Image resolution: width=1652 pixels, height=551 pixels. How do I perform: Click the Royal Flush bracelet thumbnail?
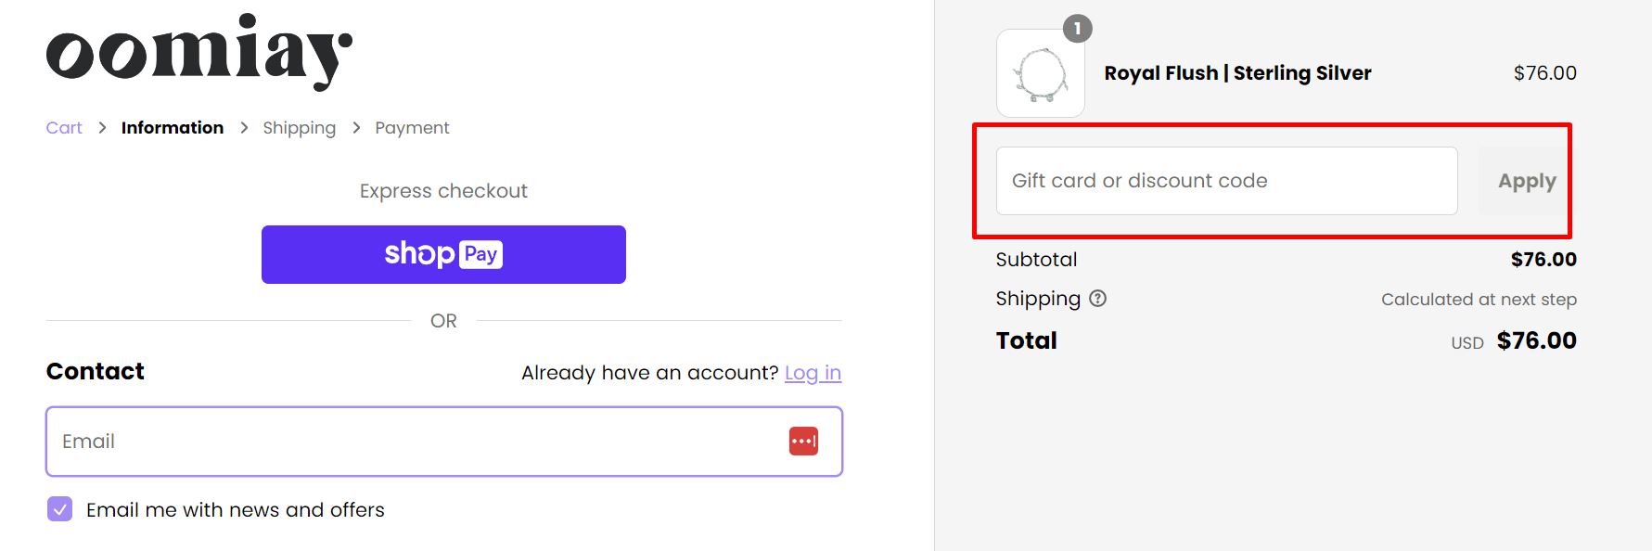click(1040, 74)
